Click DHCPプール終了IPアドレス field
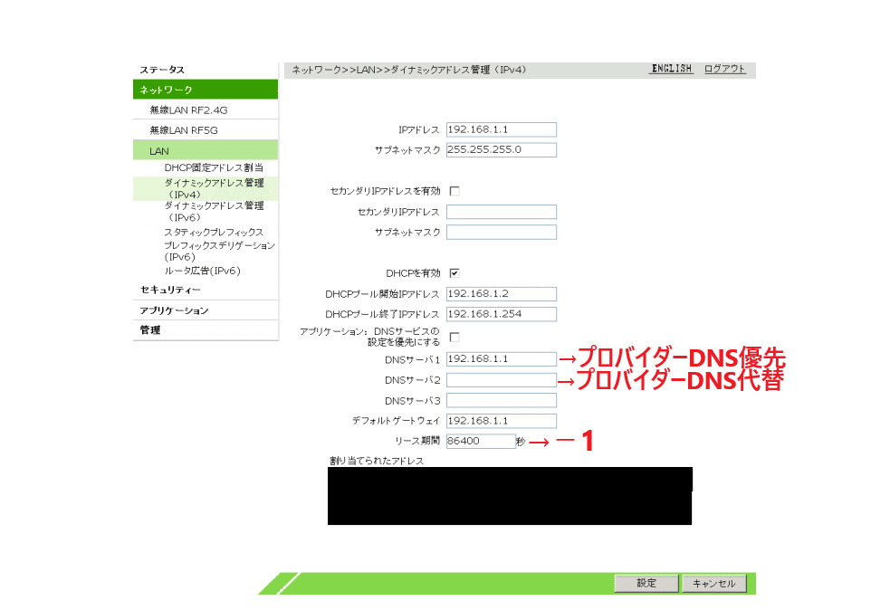The height and width of the screenshot is (610, 871). (x=501, y=314)
